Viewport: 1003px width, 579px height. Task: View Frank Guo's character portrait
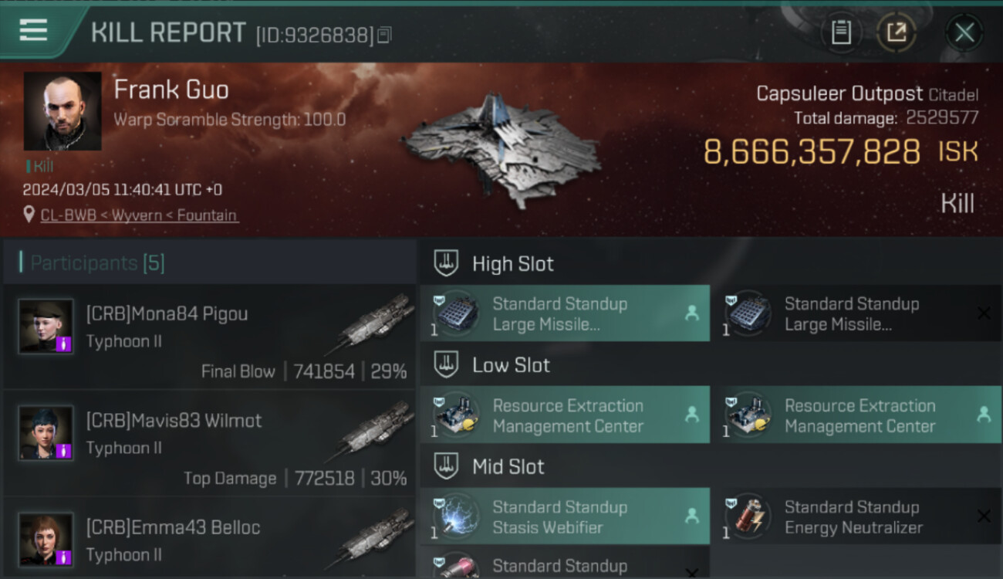pyautogui.click(x=62, y=111)
